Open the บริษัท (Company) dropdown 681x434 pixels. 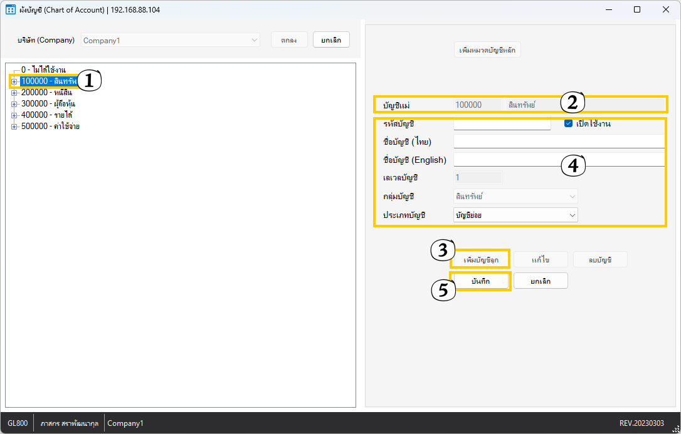170,40
